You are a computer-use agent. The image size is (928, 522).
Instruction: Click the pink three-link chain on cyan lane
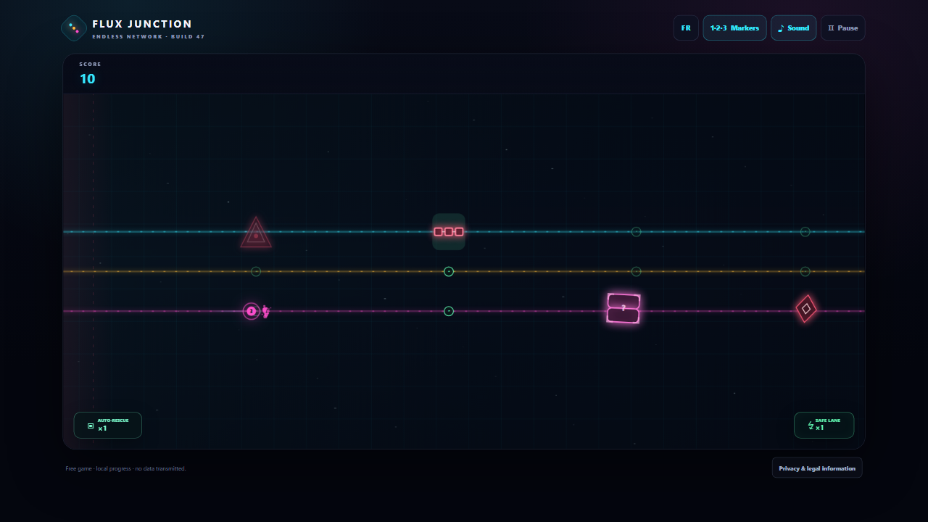(x=449, y=231)
